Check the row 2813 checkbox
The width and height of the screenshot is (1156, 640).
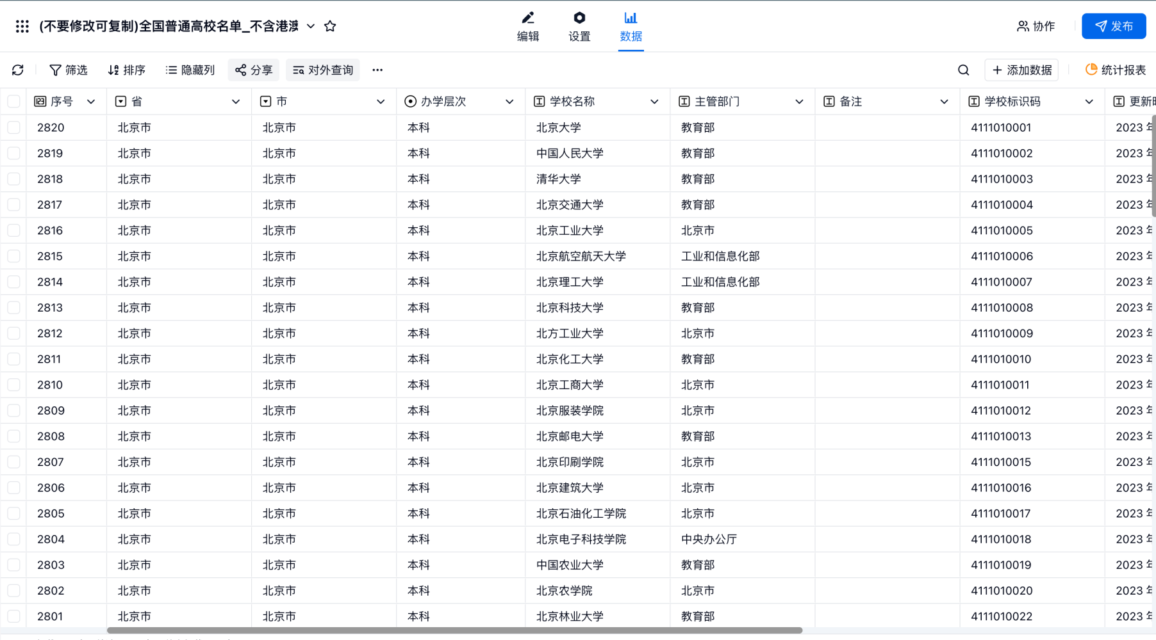(x=13, y=307)
